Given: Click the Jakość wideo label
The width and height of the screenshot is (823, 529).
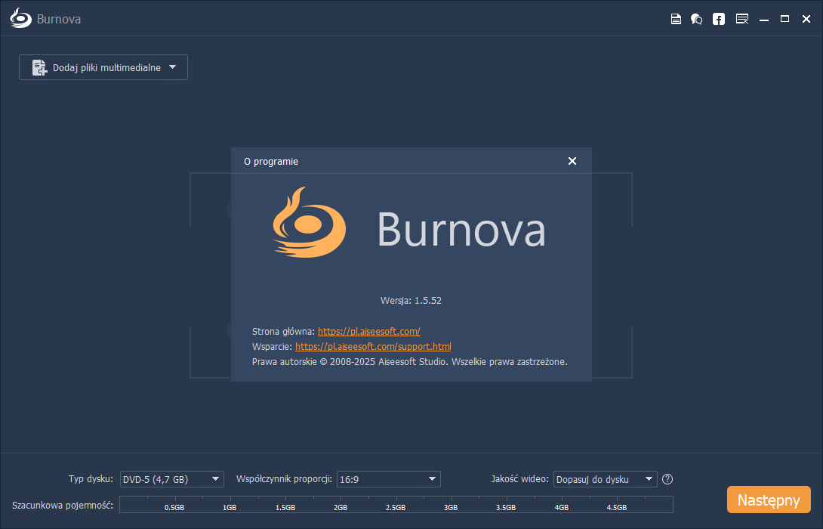Looking at the screenshot, I should (x=519, y=479).
